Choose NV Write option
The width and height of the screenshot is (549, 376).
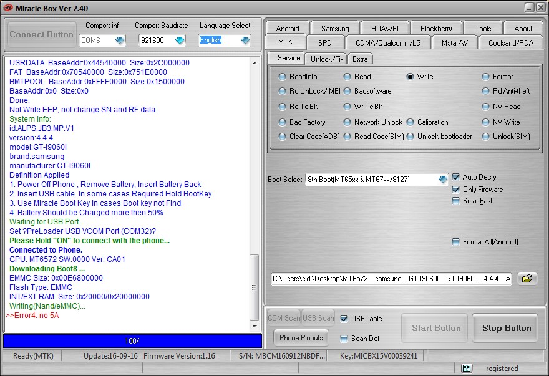click(485, 122)
